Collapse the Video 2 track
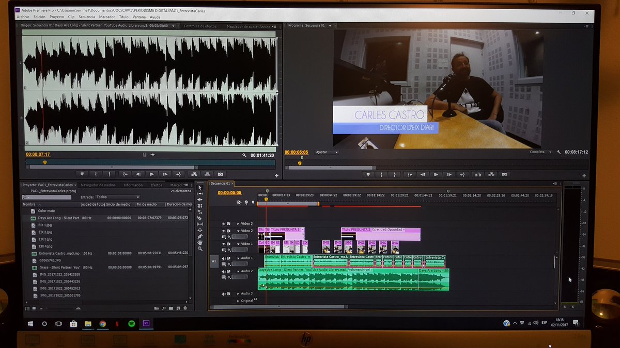This screenshot has height=348, width=620. (x=238, y=231)
